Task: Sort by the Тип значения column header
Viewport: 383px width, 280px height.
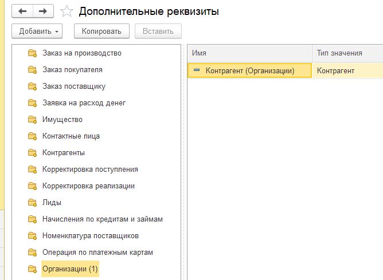Action: (347, 53)
